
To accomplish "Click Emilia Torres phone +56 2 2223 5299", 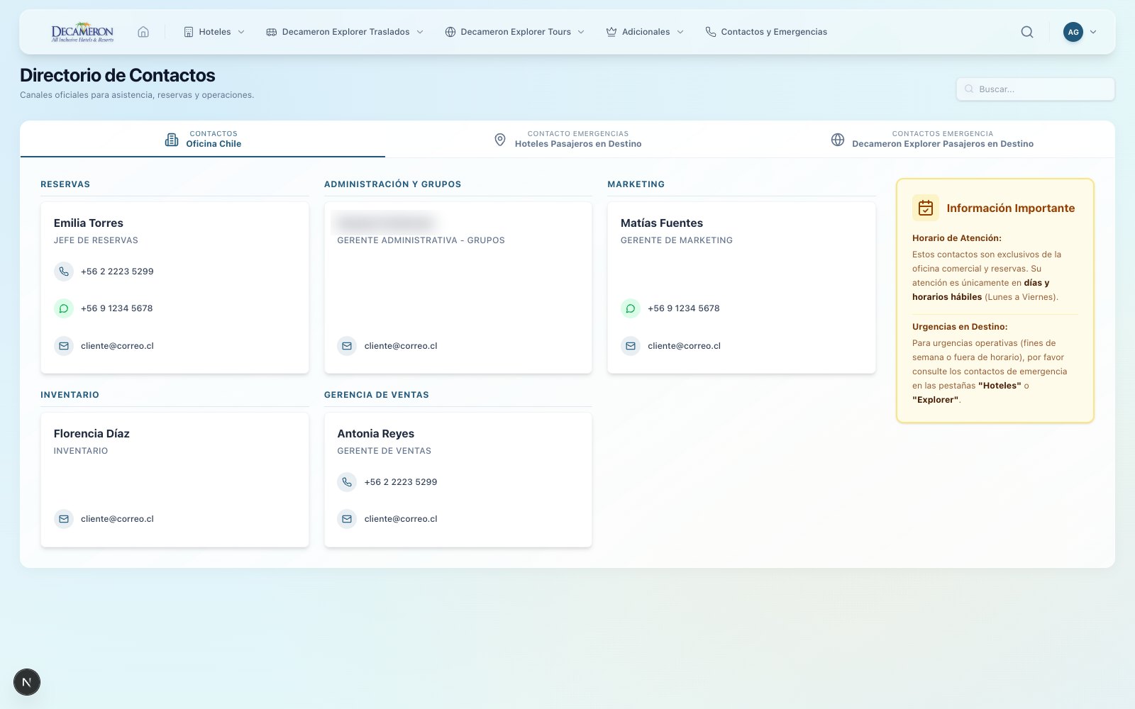I will click(x=117, y=272).
